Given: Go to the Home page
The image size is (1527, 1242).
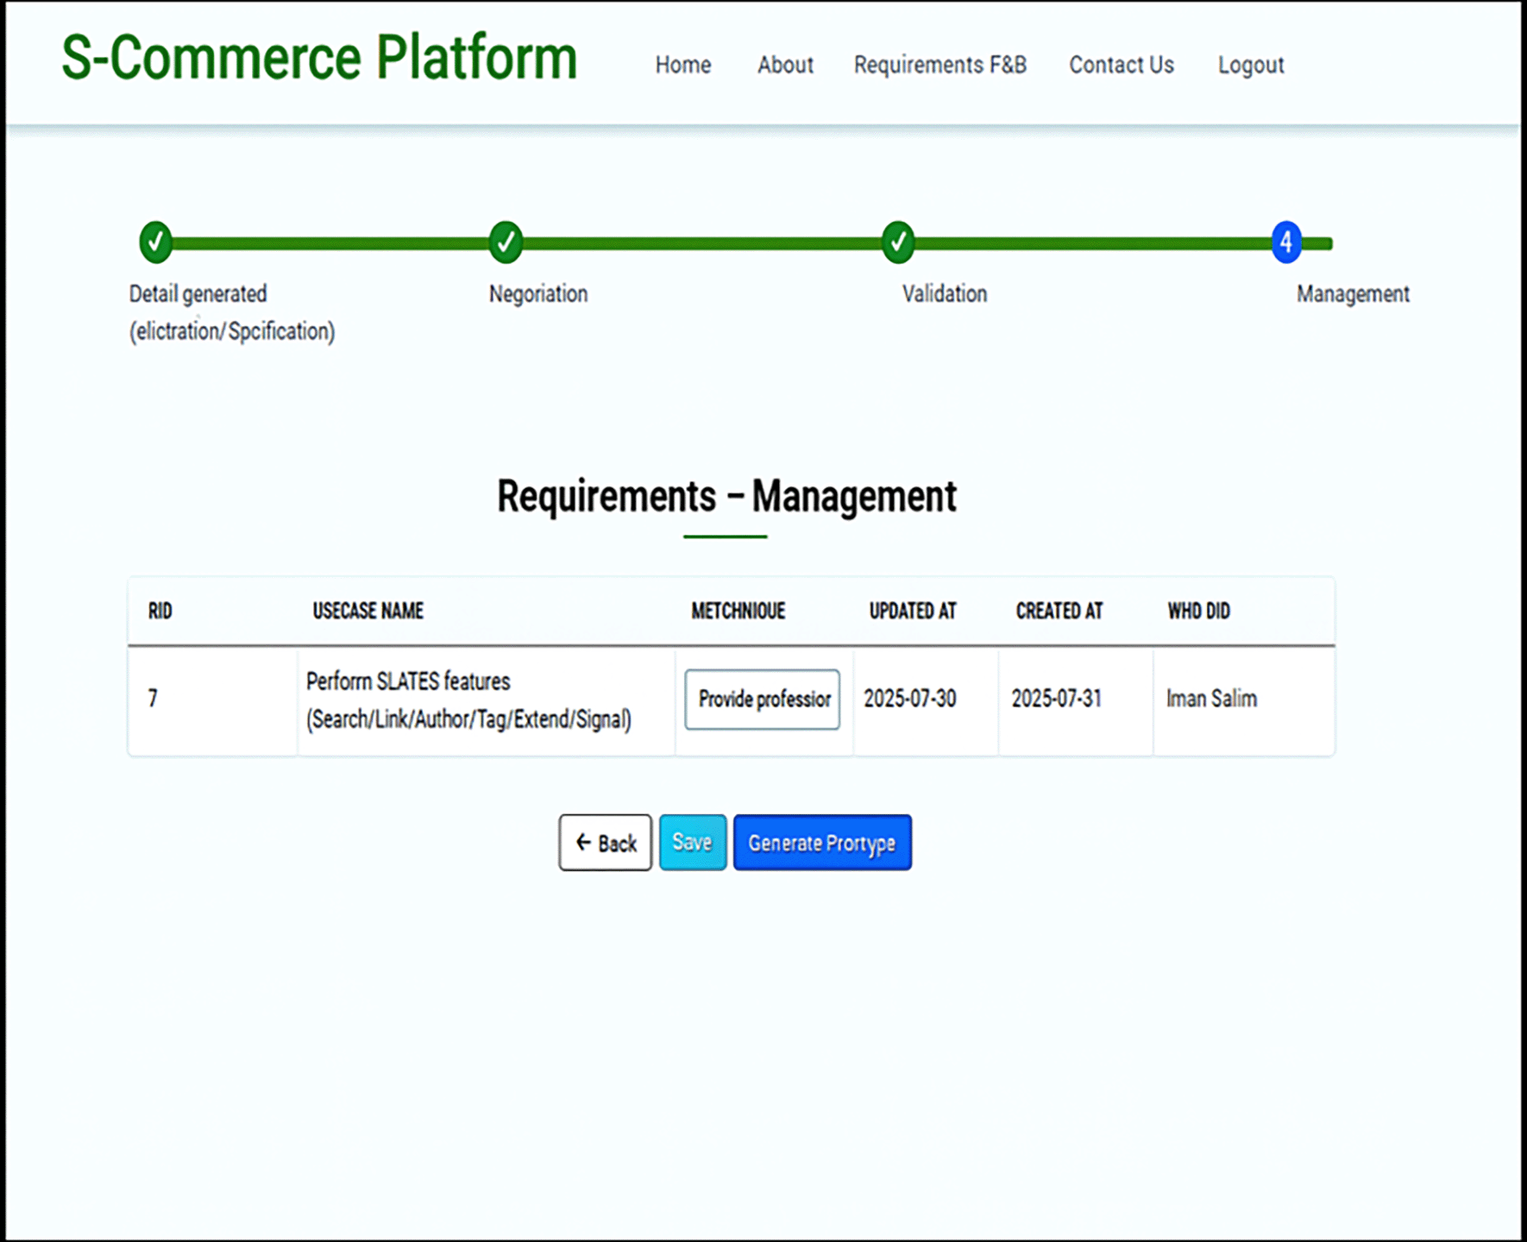Looking at the screenshot, I should point(682,65).
